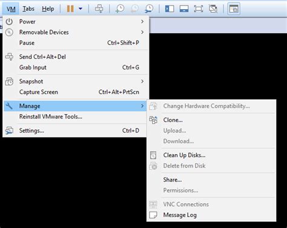Click the Manage submenu chevron arrow
Screen dimensions: 287x228
142,106
